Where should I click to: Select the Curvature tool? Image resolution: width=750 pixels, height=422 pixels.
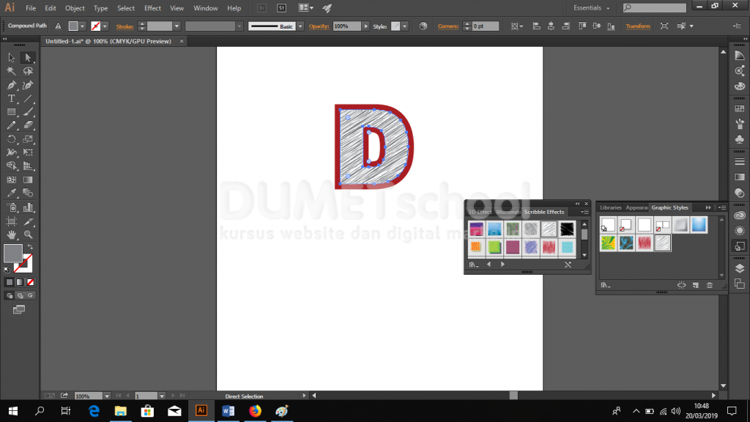[28, 85]
